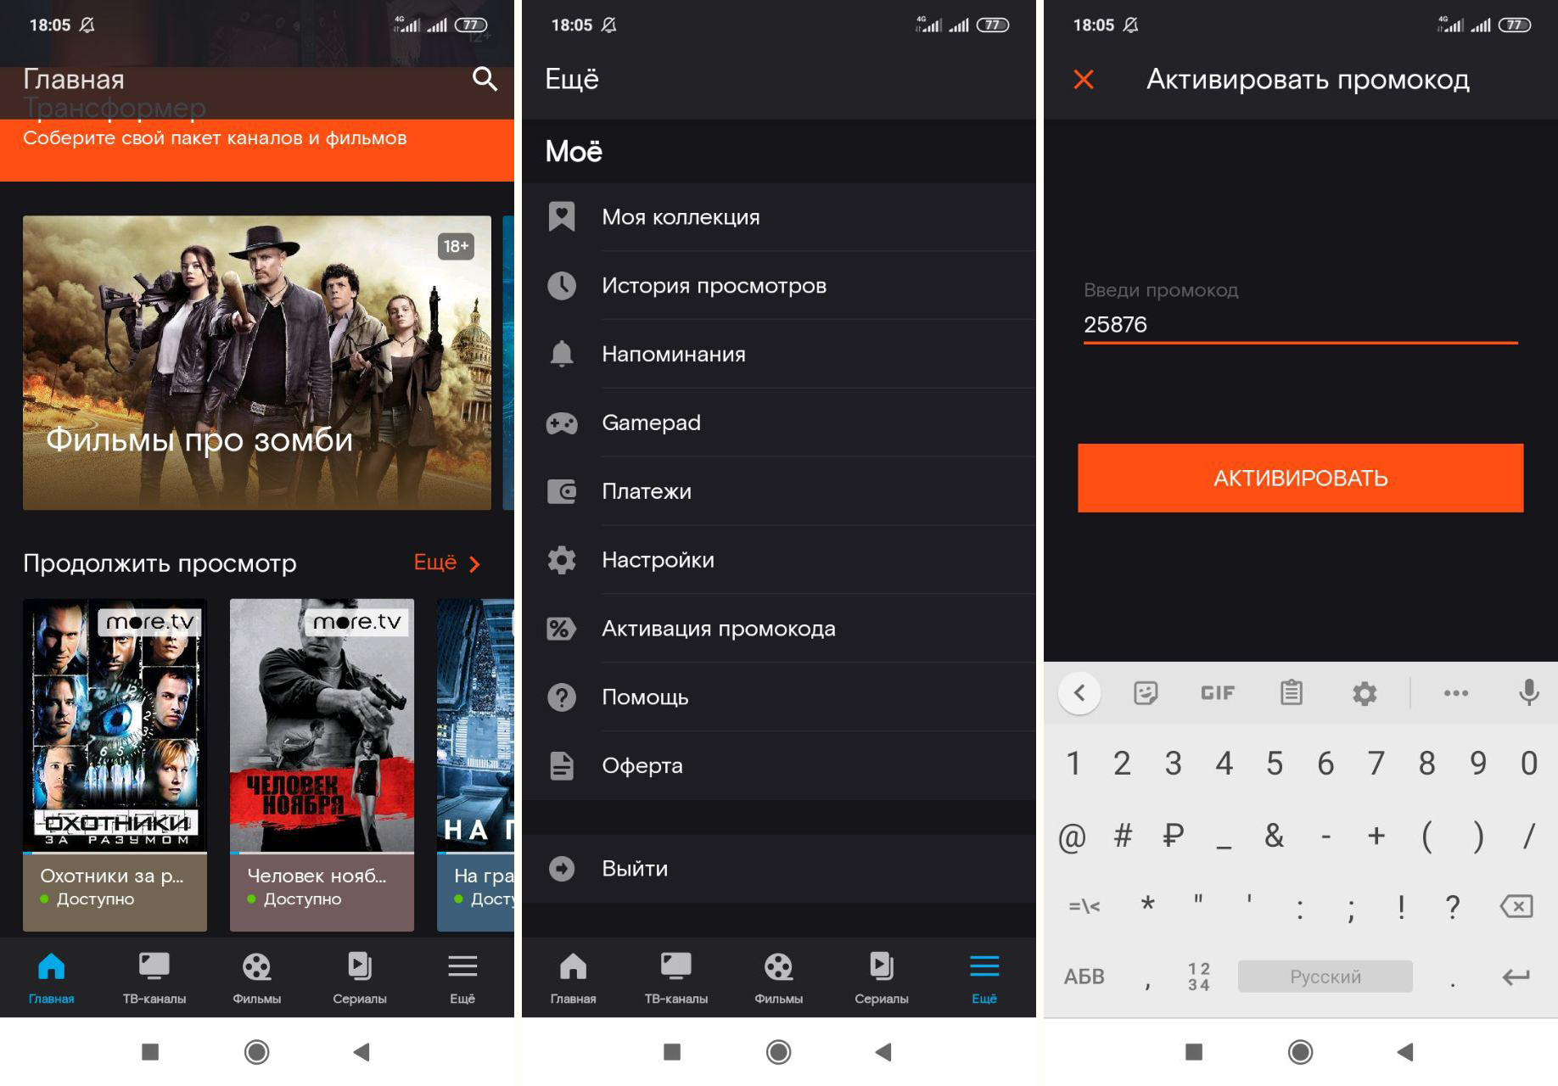Open История просмотров menu item

(x=779, y=285)
